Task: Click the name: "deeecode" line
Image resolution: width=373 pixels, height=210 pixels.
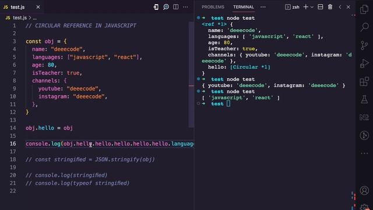Action: tap(58, 49)
